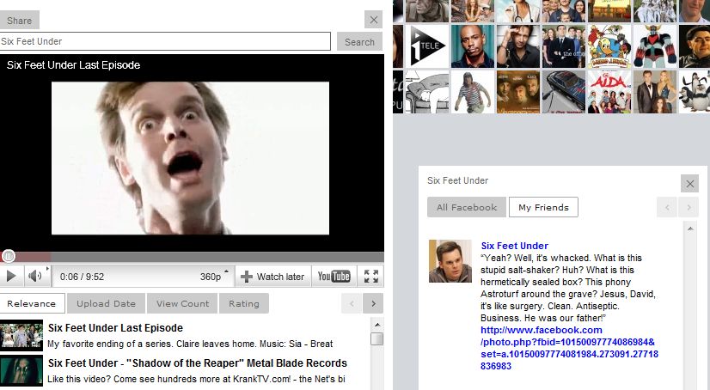Screen dimensions: 710x390
Task: Open the Six Feet Under Last Episode result
Action: 115,327
